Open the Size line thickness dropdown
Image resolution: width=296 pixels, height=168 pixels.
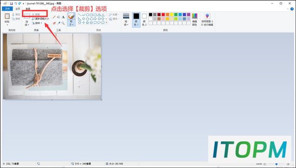coord(126,19)
